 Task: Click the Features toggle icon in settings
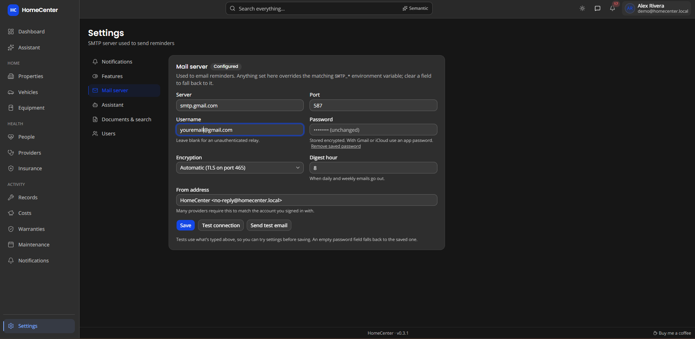[x=95, y=76]
